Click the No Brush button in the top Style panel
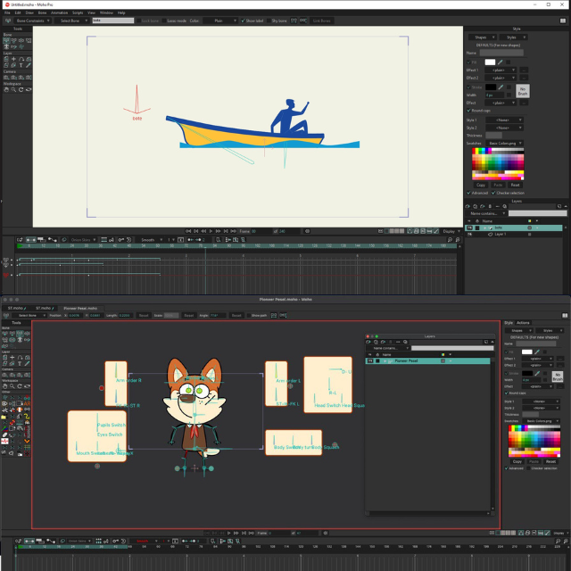The image size is (571, 571). [523, 91]
